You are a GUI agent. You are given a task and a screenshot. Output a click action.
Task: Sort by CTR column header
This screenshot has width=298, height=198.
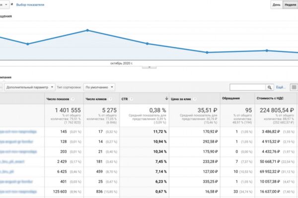click(125, 99)
